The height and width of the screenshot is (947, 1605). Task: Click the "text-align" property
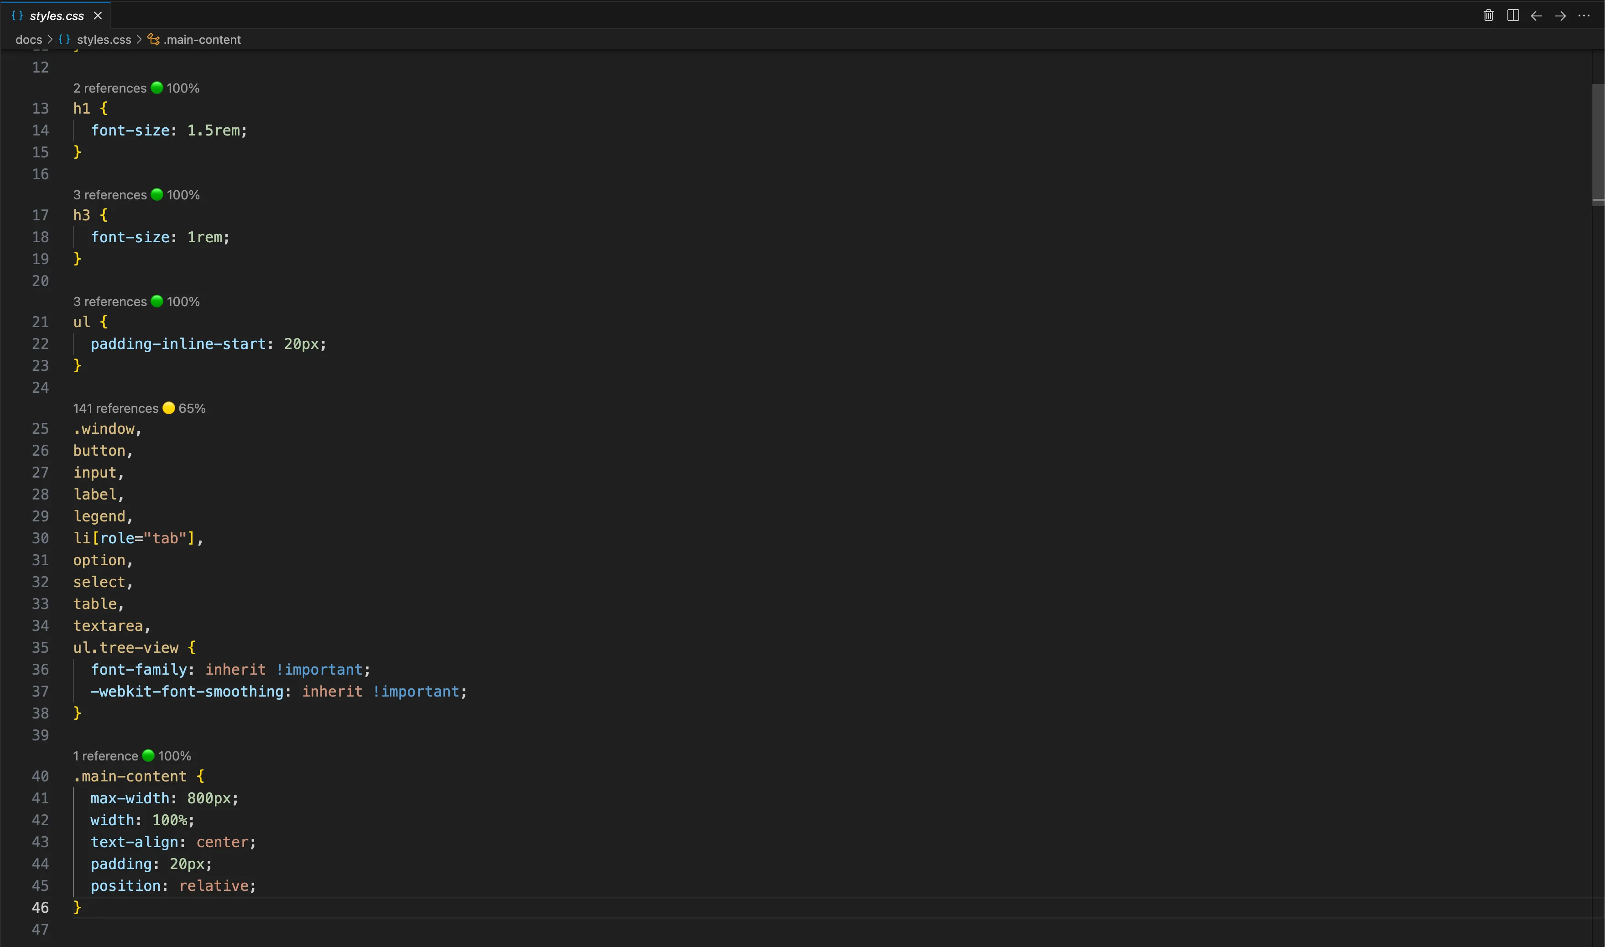[x=134, y=842]
